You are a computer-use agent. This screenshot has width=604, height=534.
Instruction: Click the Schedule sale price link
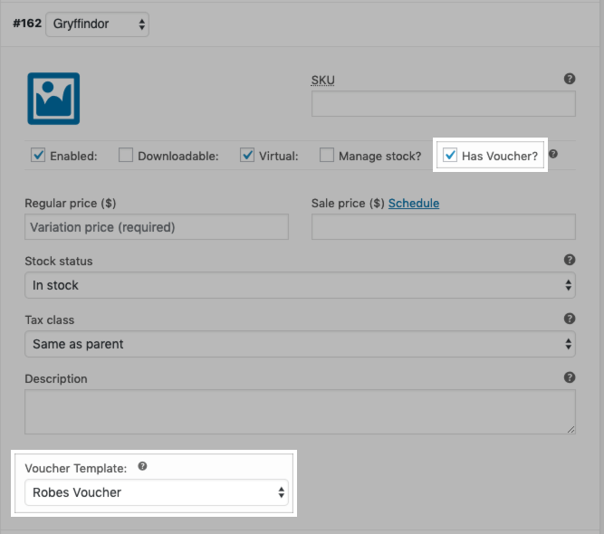point(414,204)
